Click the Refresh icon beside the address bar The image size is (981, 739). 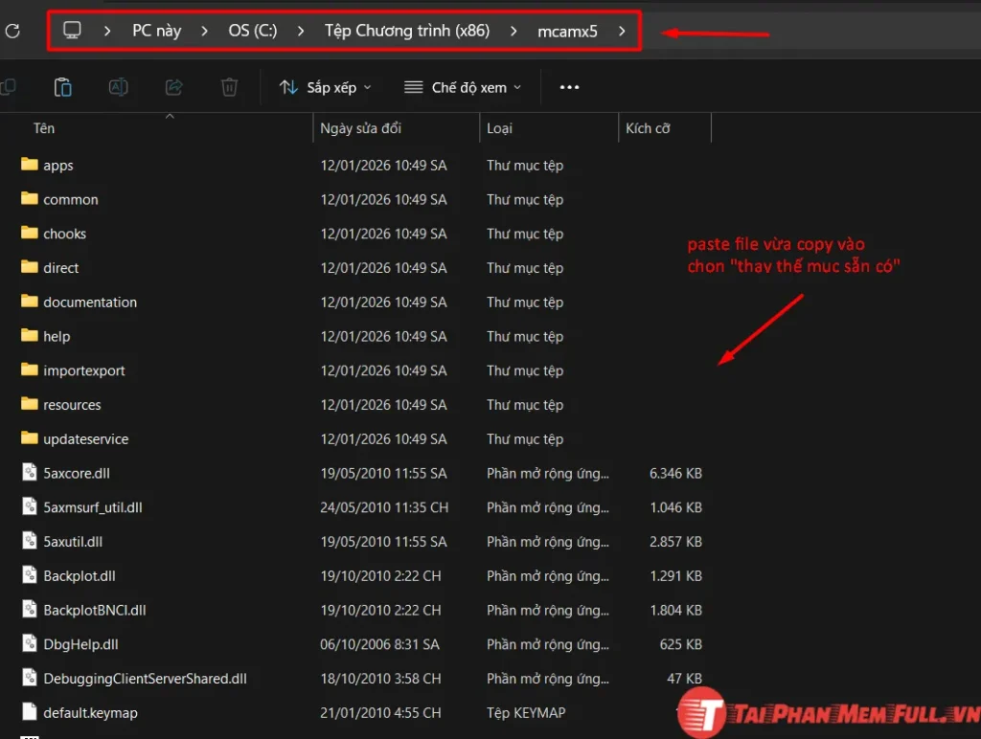(12, 30)
